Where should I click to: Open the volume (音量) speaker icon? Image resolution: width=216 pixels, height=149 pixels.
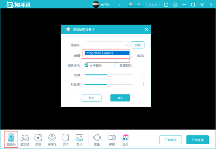pos(97,138)
